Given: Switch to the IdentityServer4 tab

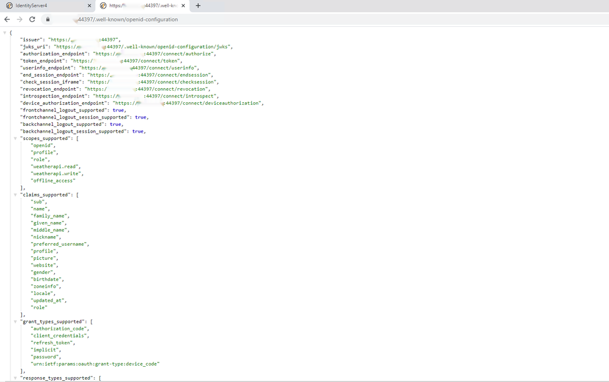Looking at the screenshot, I should point(48,6).
